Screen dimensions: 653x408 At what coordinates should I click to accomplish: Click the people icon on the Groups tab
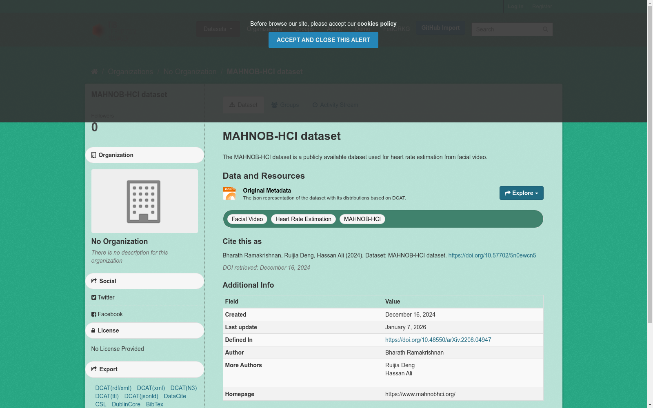click(275, 105)
